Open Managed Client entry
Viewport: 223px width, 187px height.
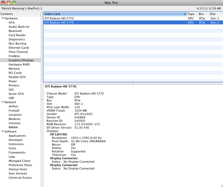19,161
